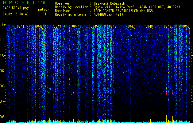This screenshot has height=123, width=193.
Task: Click the Observer label
Action: click(62, 3)
